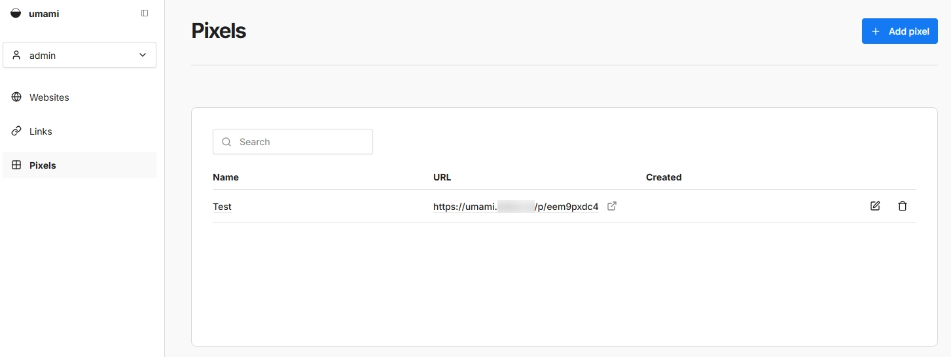Image resolution: width=951 pixels, height=357 pixels.
Task: Focus the Search input field
Action: coord(301,142)
